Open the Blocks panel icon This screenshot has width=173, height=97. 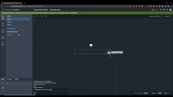[x=3, y=37]
